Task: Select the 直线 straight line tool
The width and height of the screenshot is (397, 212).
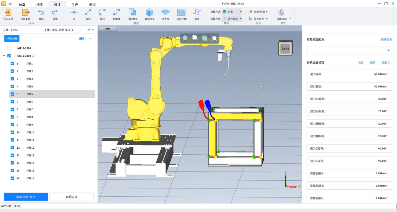Action: click(88, 13)
